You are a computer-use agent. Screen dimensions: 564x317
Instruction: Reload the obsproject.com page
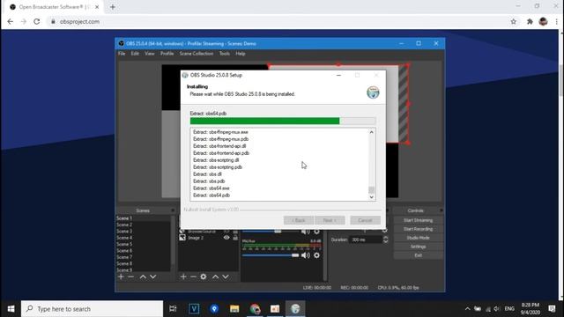click(37, 21)
